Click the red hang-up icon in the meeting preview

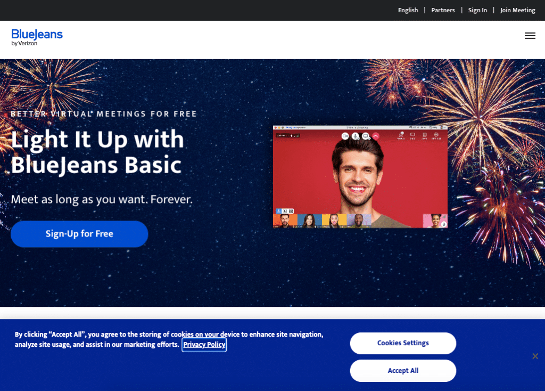pos(376,136)
